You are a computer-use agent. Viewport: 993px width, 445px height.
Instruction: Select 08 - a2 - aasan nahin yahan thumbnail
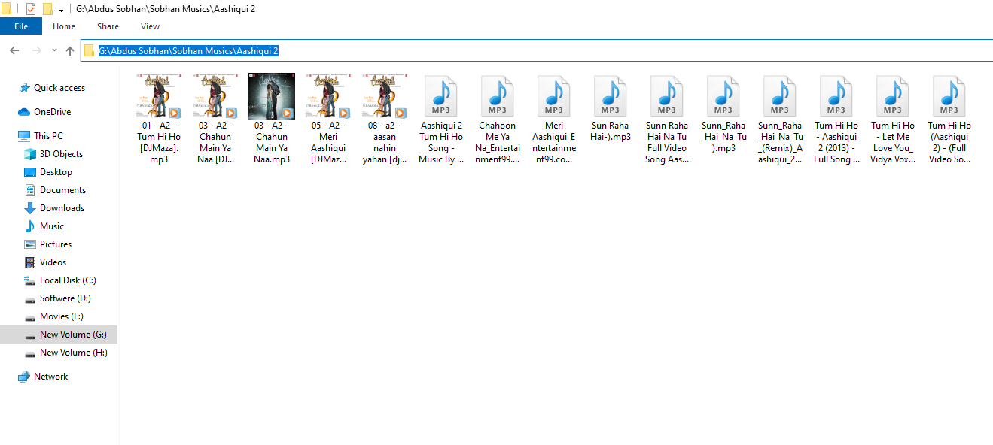tap(385, 95)
